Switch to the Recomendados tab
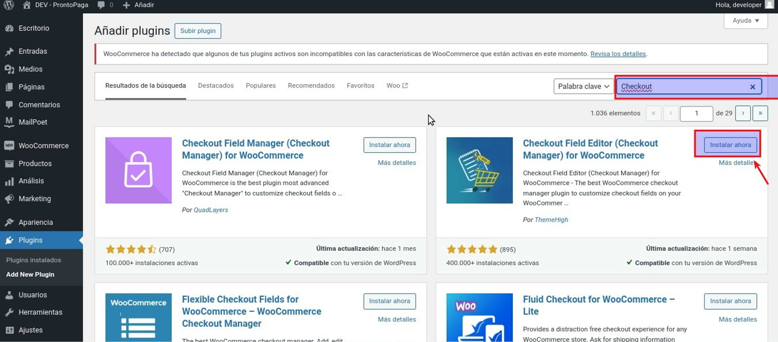 coord(311,85)
